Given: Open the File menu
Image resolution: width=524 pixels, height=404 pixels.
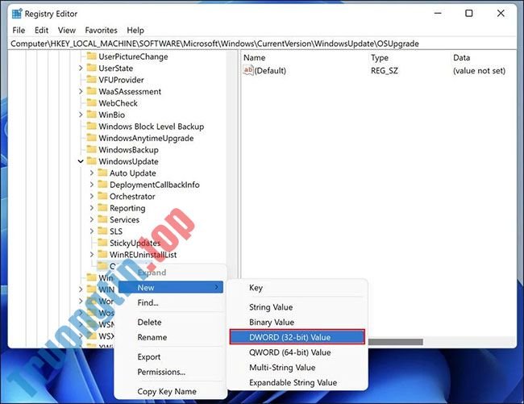Looking at the screenshot, I should coord(19,30).
